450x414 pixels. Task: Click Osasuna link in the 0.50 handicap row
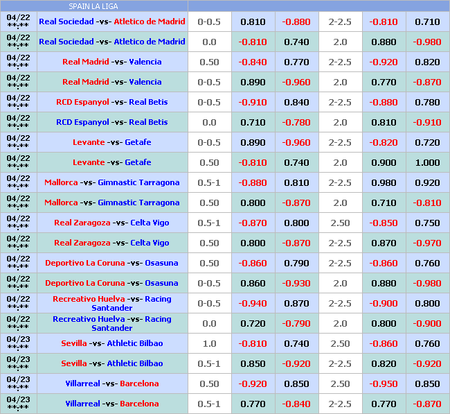point(161,263)
